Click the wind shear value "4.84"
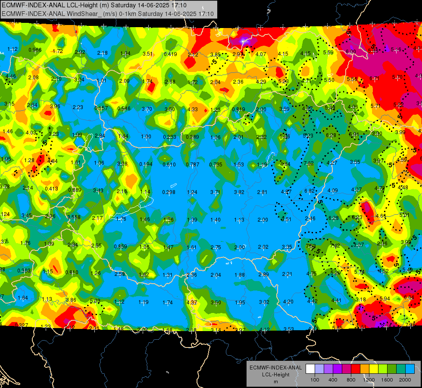422x388 pixels. point(53,161)
